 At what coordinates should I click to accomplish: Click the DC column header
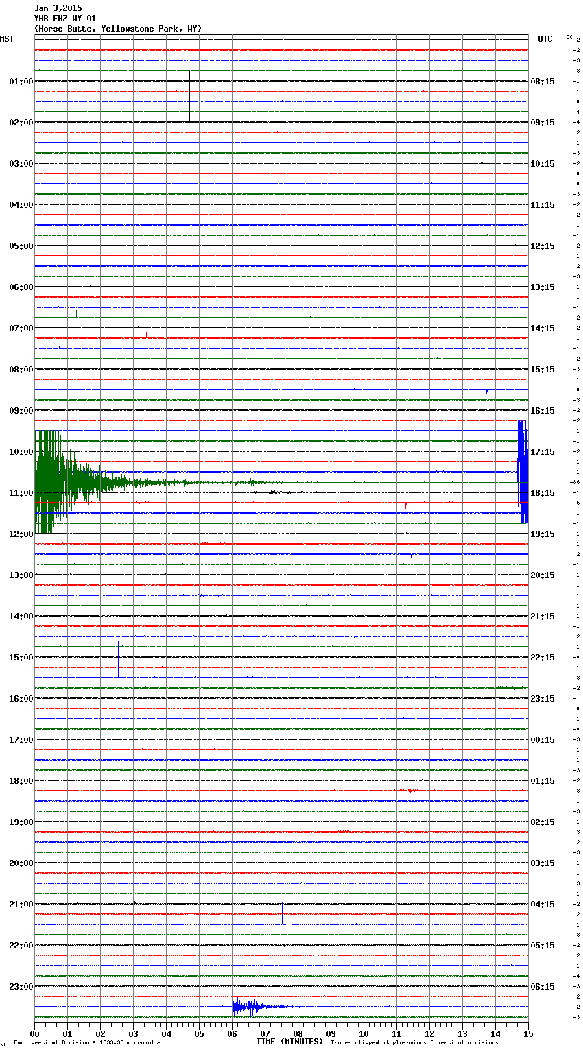(x=569, y=37)
